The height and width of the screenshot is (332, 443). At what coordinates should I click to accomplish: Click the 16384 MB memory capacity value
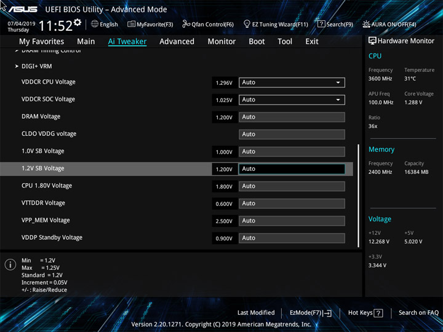(x=417, y=172)
